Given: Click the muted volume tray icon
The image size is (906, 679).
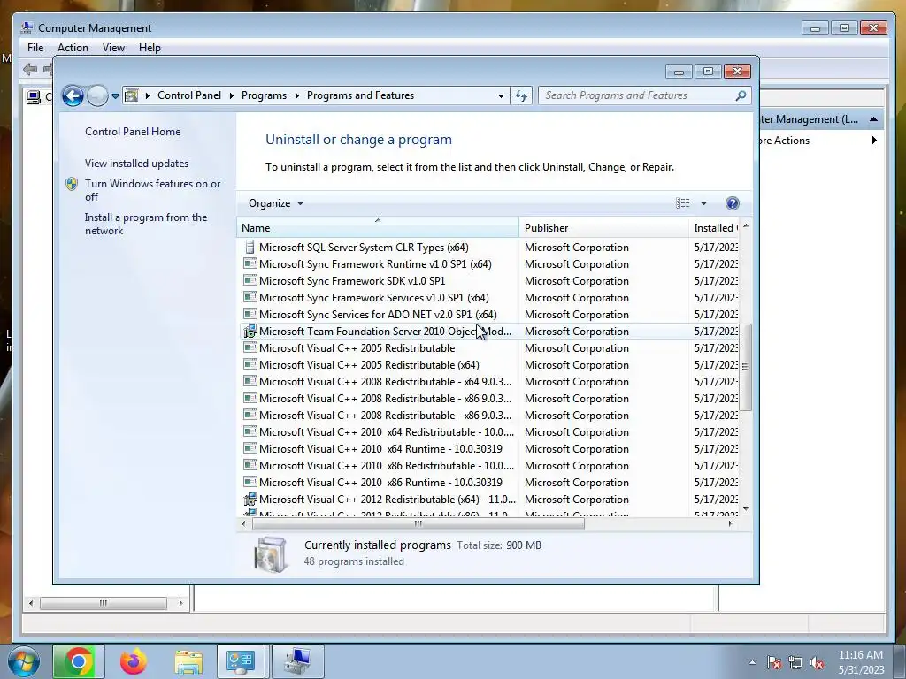Looking at the screenshot, I should pos(817,663).
